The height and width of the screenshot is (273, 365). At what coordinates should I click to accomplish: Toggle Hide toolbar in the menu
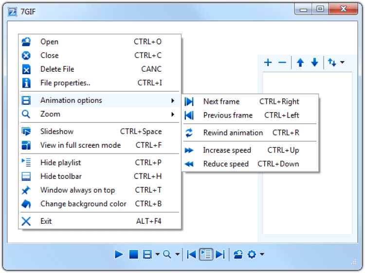(100, 176)
